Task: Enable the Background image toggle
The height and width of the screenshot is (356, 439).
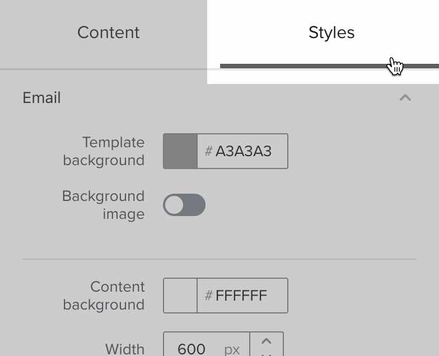Action: [184, 205]
